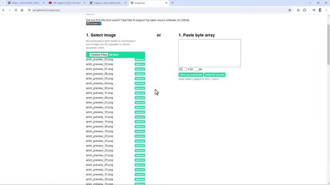The image size is (330, 185).
Task: Go back to the previous page
Action: tap(4, 10)
